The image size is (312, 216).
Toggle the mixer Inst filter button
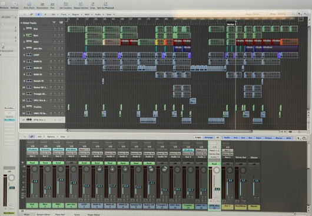[x=235, y=138]
